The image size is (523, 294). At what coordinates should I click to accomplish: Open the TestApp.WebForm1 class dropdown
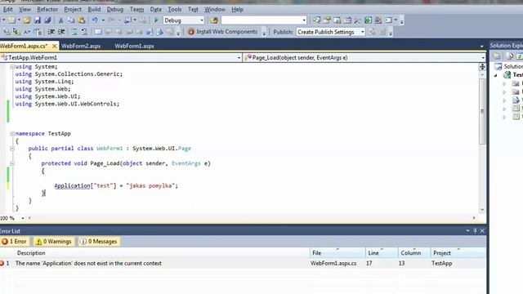click(x=239, y=58)
